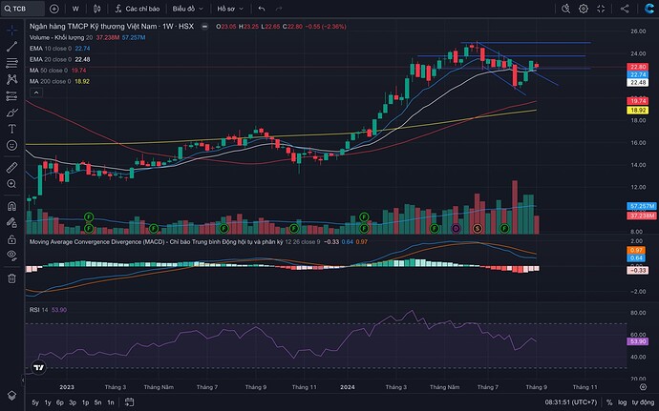
Task: Set the date range to 5y
Action: pyautogui.click(x=35, y=402)
